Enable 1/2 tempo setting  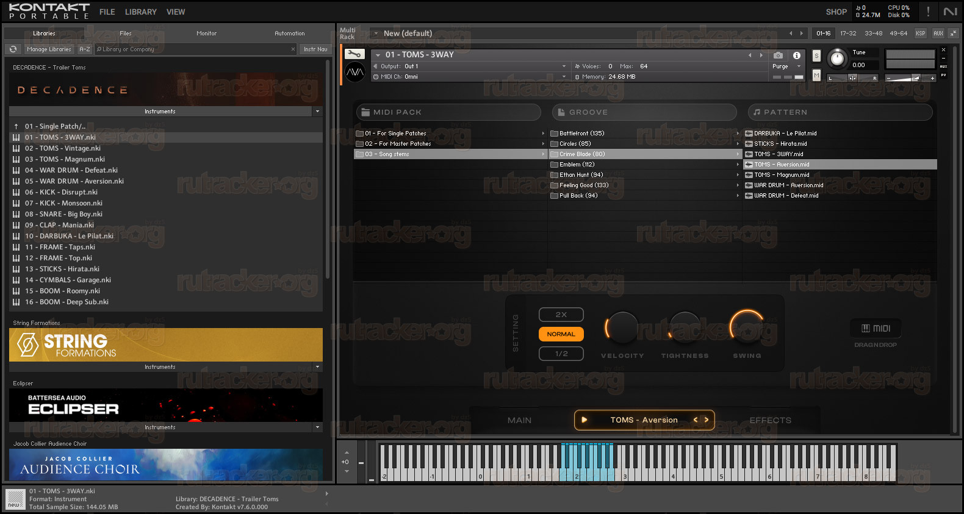(561, 354)
